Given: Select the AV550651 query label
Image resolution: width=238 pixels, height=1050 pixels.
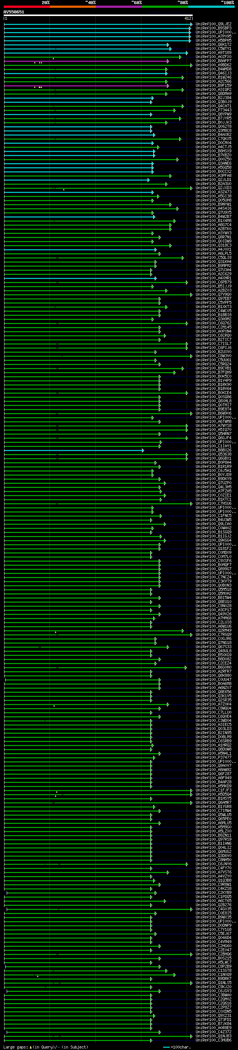Looking at the screenshot, I should 14,12.
